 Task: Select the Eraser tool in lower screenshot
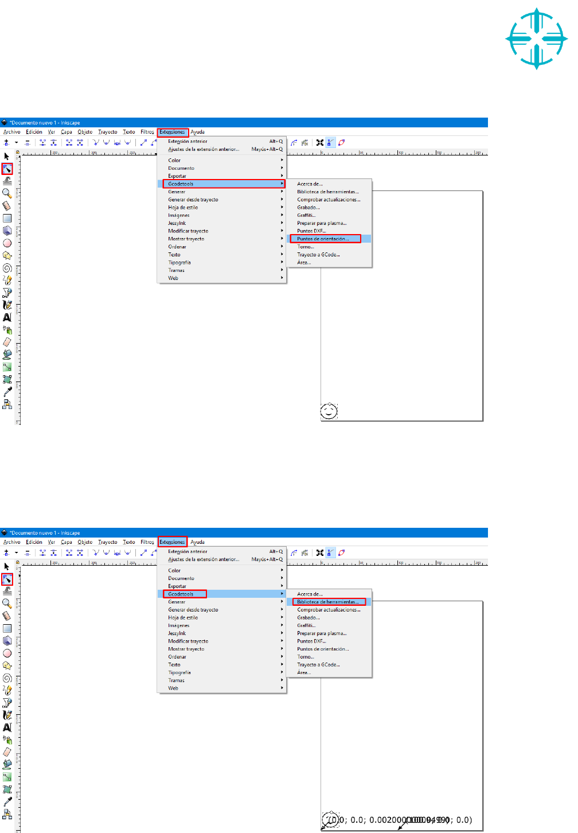coord(7,752)
